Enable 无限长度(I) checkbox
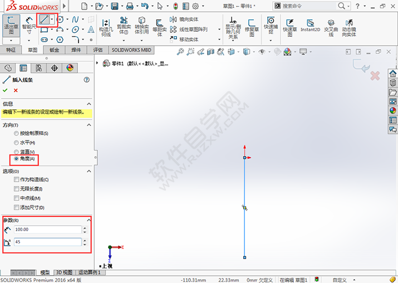Screen dimensions: 398x283 (16, 189)
